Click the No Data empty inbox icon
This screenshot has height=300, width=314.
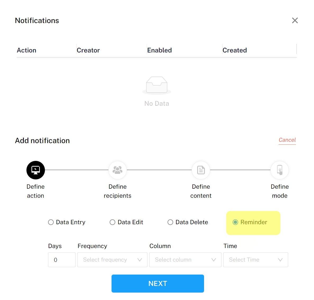(x=157, y=85)
